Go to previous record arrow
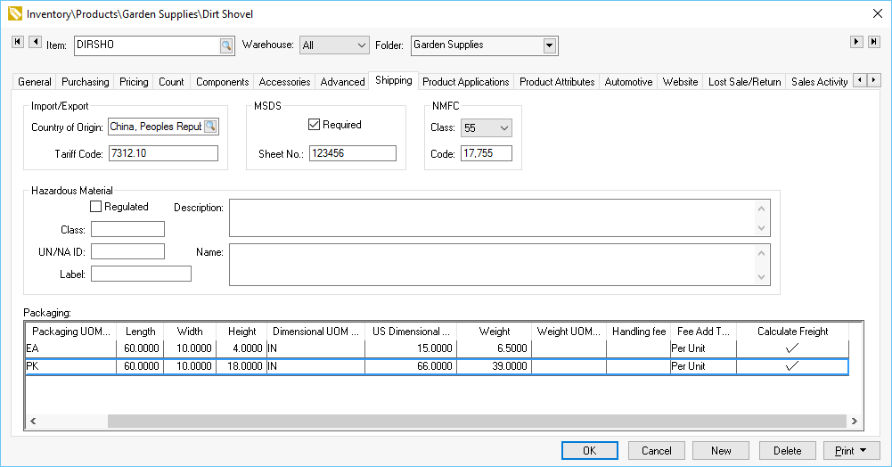Image resolution: width=892 pixels, height=467 pixels. [35, 42]
